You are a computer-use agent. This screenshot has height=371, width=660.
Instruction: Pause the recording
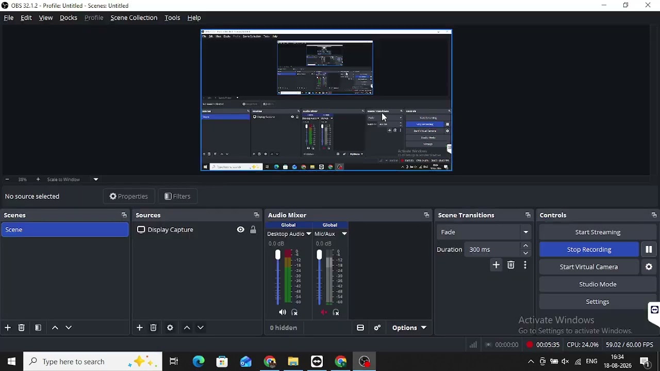pyautogui.click(x=649, y=250)
